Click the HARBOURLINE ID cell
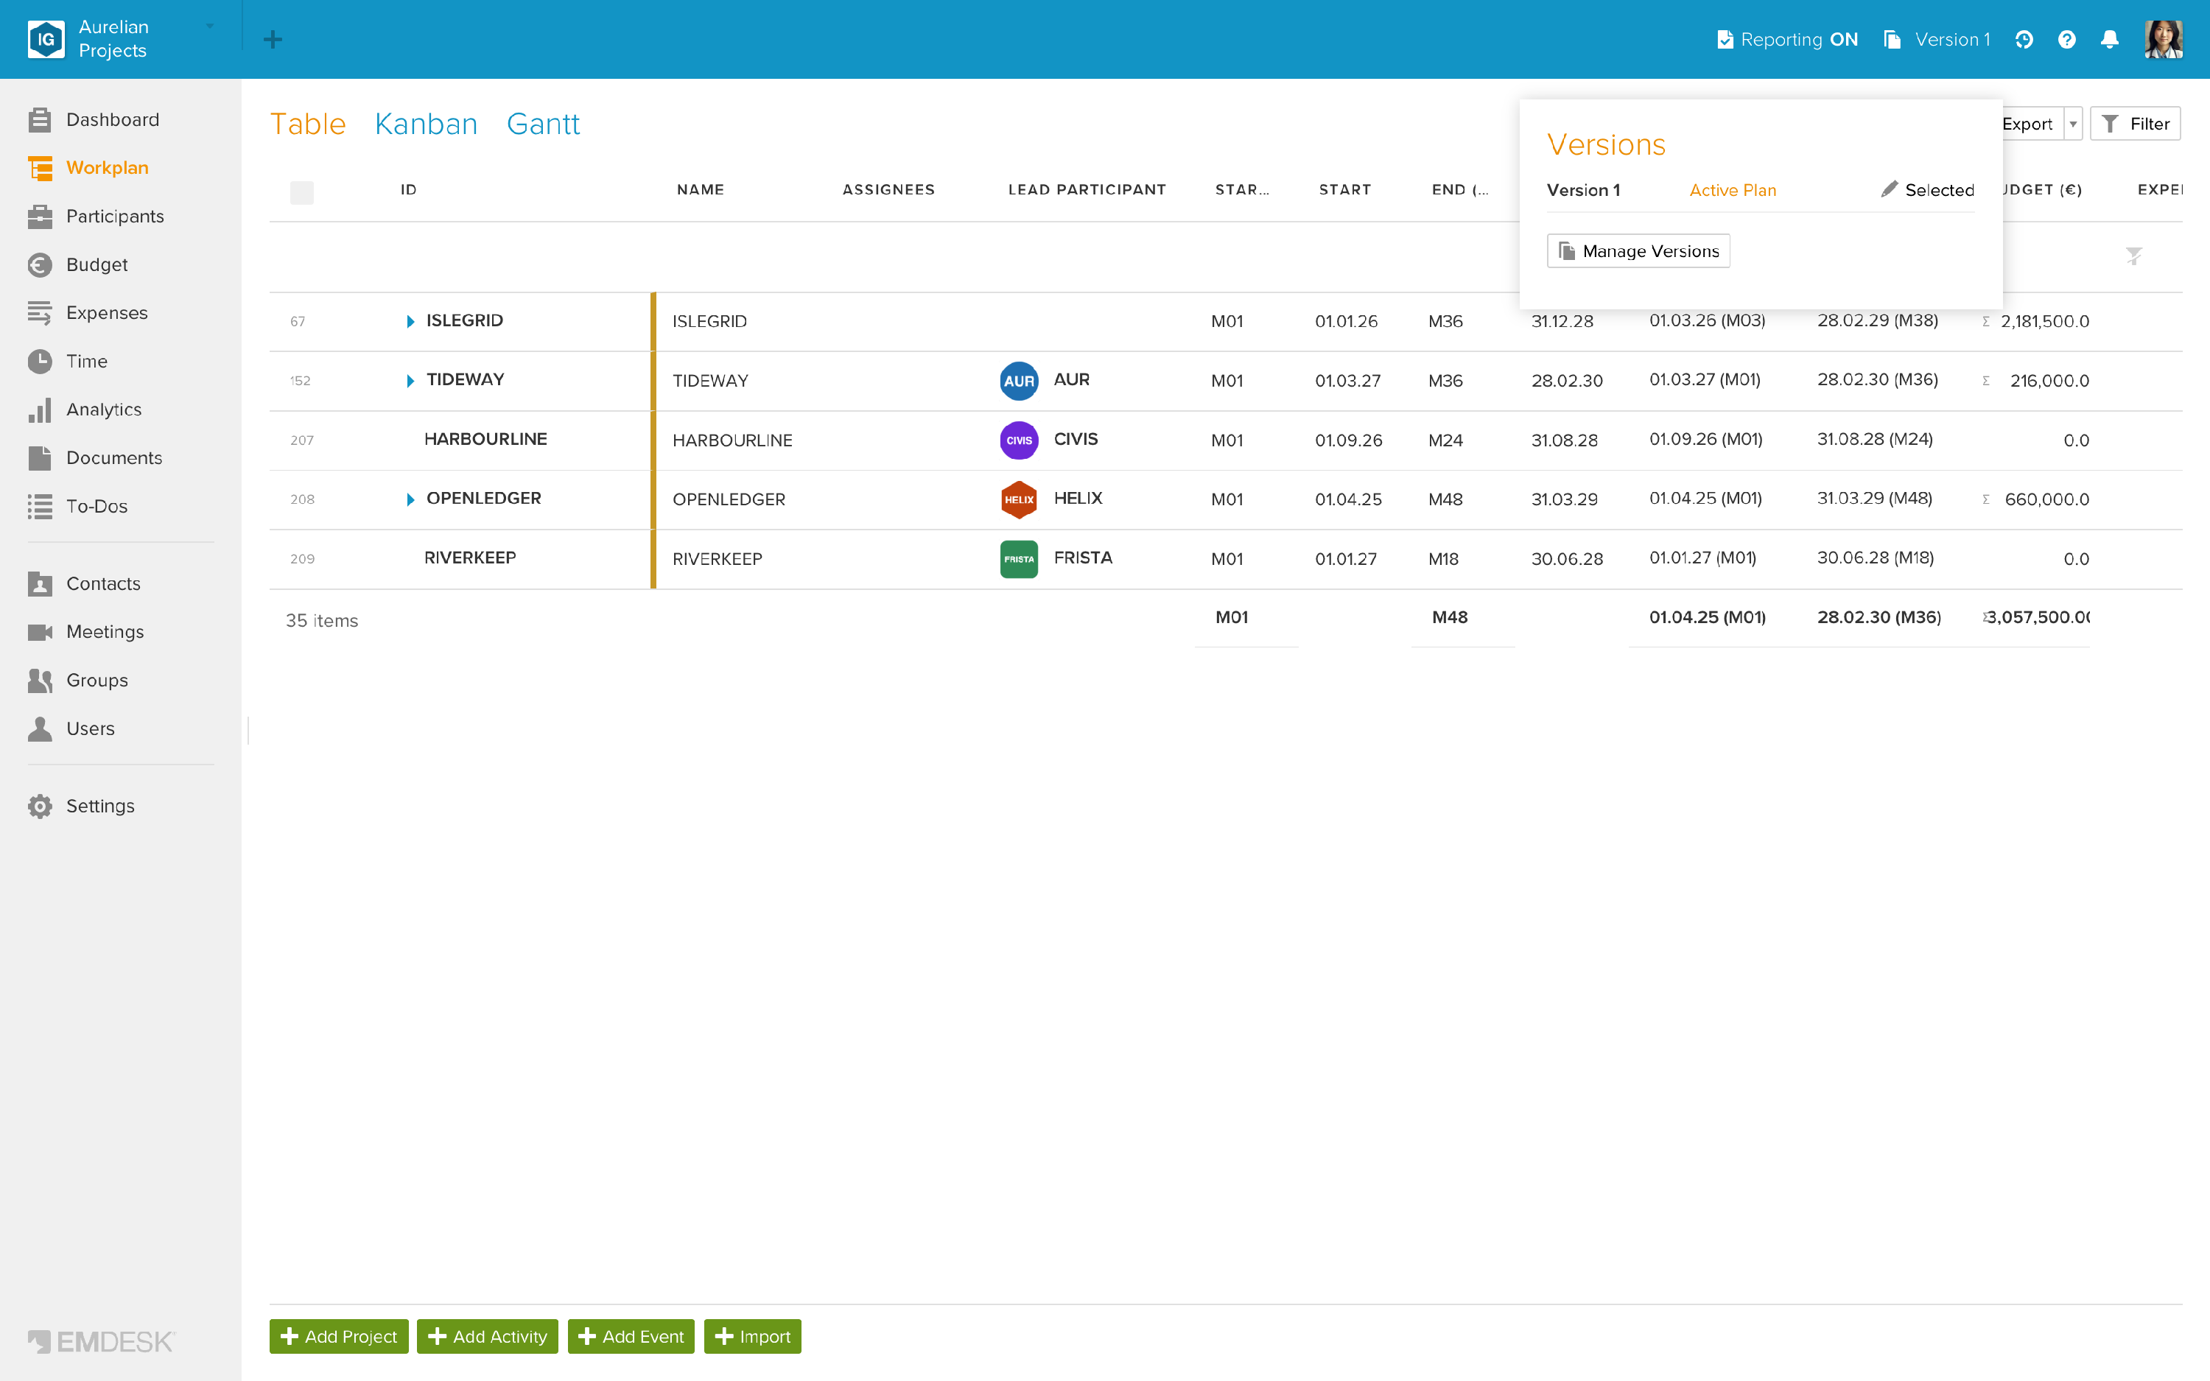The image size is (2210, 1381). [x=486, y=439]
